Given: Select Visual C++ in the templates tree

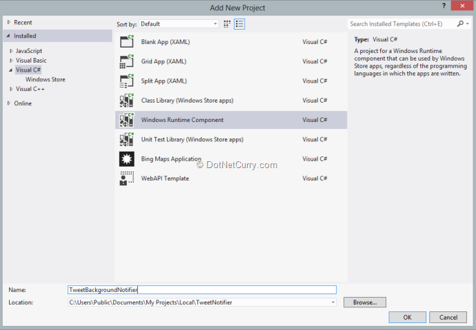Looking at the screenshot, I should [x=30, y=89].
